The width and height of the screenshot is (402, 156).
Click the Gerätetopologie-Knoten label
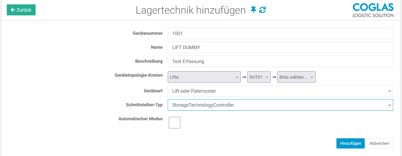click(x=139, y=75)
